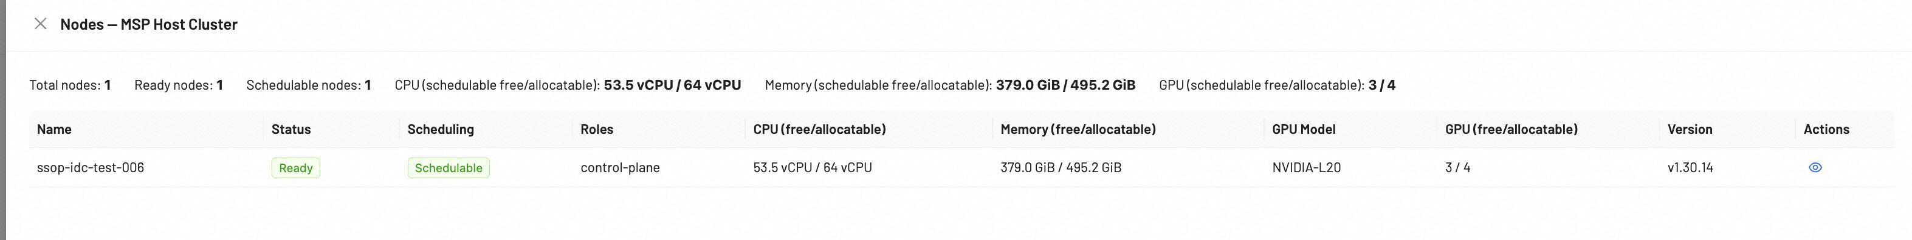Image resolution: width=1912 pixels, height=240 pixels.
Task: Click the Version column header
Action: (x=1690, y=129)
